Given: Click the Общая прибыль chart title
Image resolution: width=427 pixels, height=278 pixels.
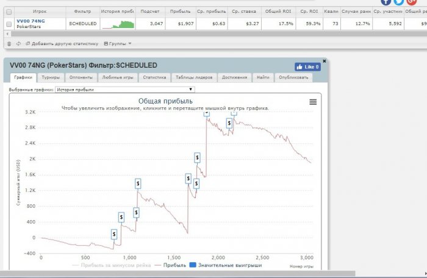Looking at the screenshot, I should 165,101.
